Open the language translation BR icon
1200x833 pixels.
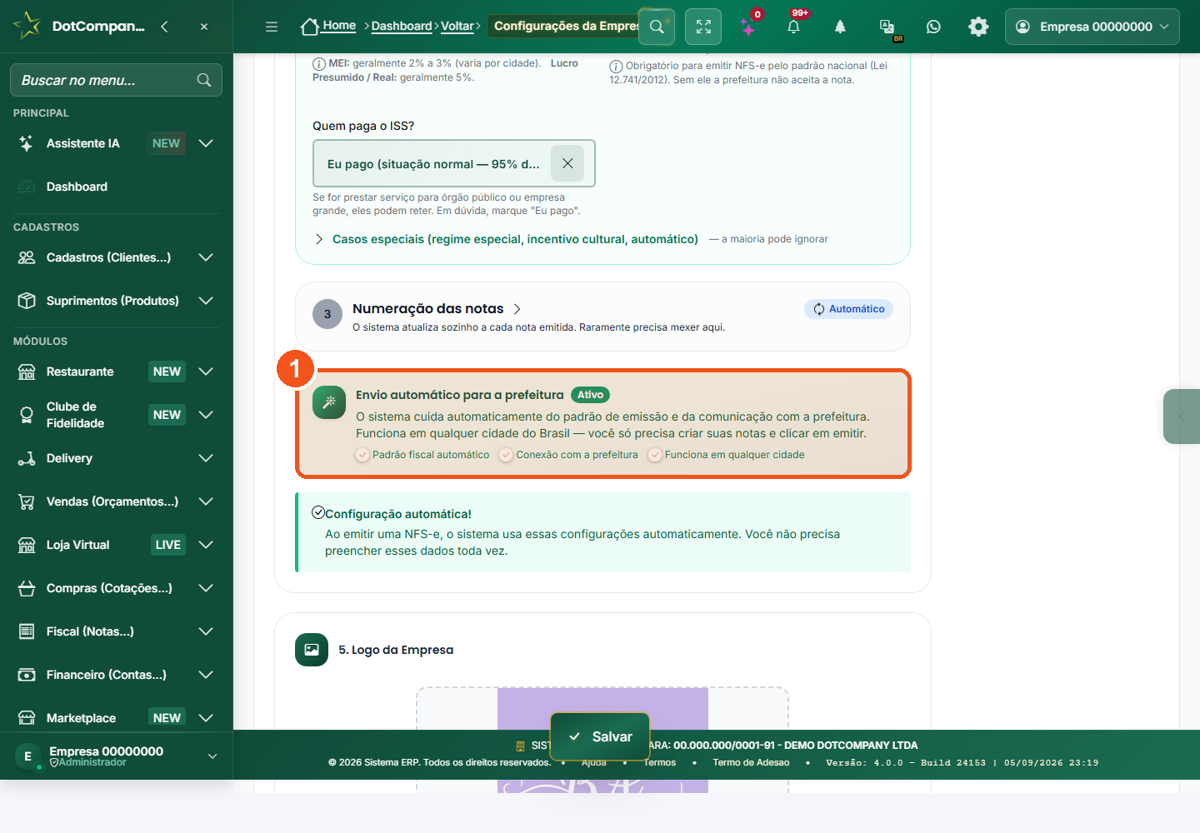pos(887,27)
